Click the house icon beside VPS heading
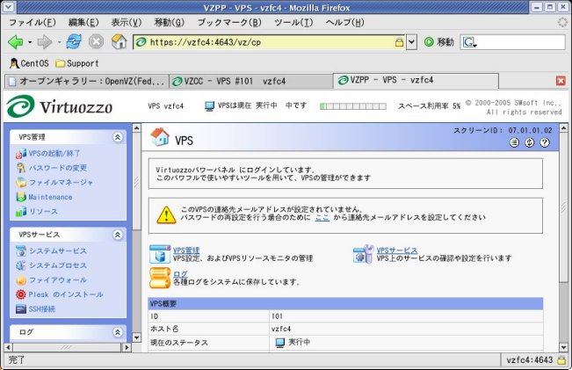Viewport: 572px width, 370px height. point(160,138)
